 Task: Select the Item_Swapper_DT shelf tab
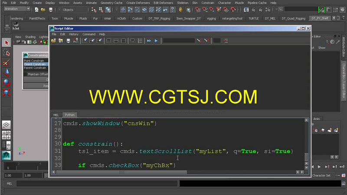coord(189,19)
